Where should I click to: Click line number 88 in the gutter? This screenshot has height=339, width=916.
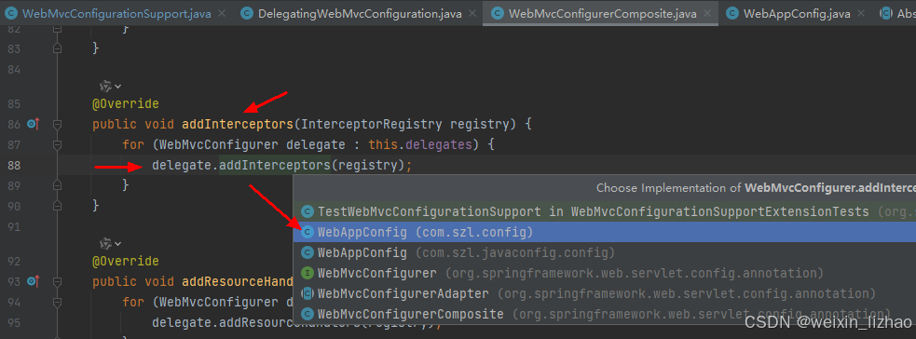click(x=14, y=165)
